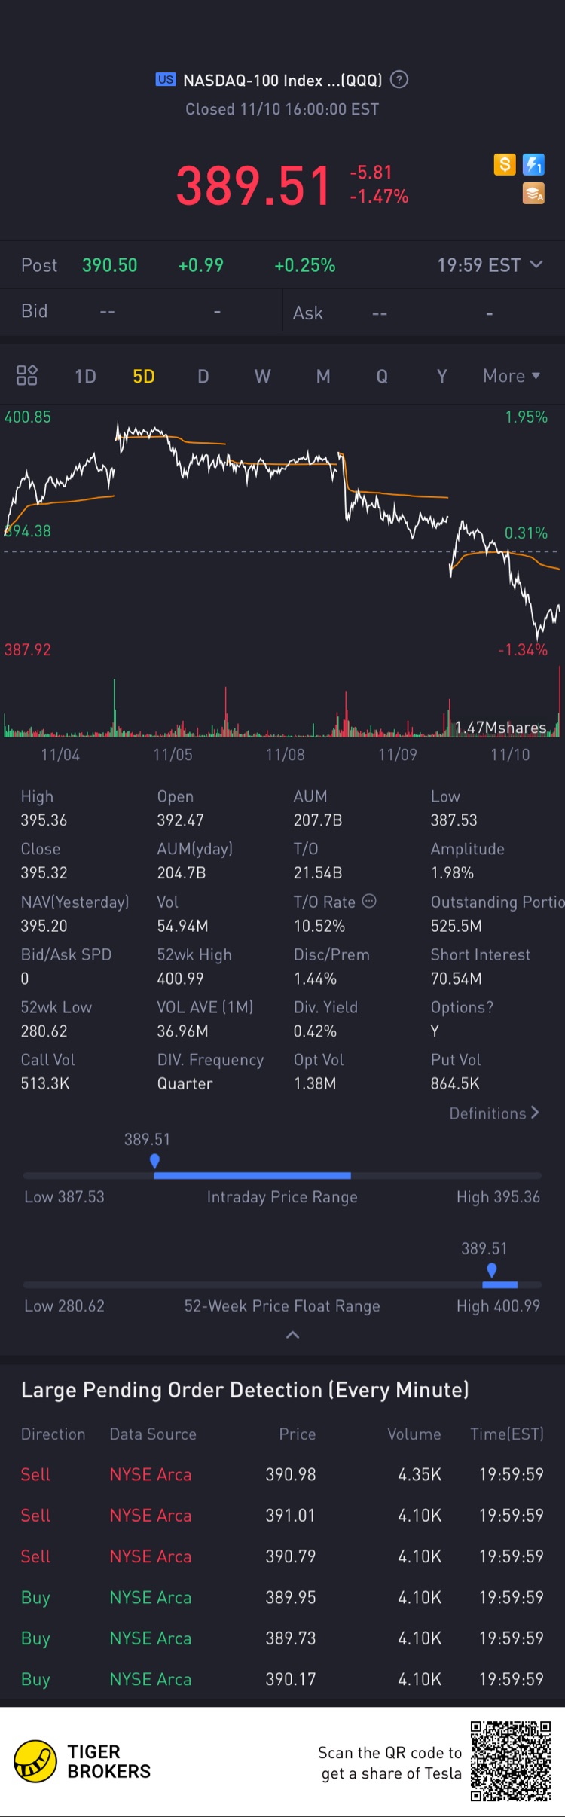Tap the Tiger Brokers logo
This screenshot has height=1817, width=565.
82,1761
